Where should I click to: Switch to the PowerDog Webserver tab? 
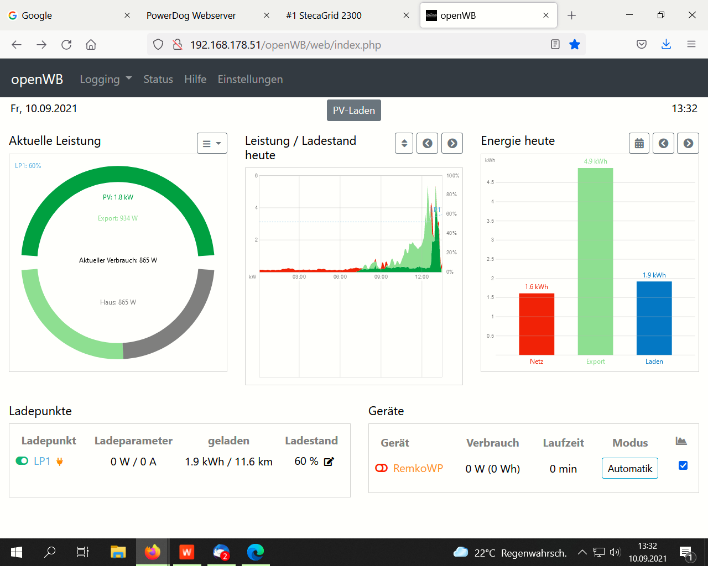click(x=191, y=15)
